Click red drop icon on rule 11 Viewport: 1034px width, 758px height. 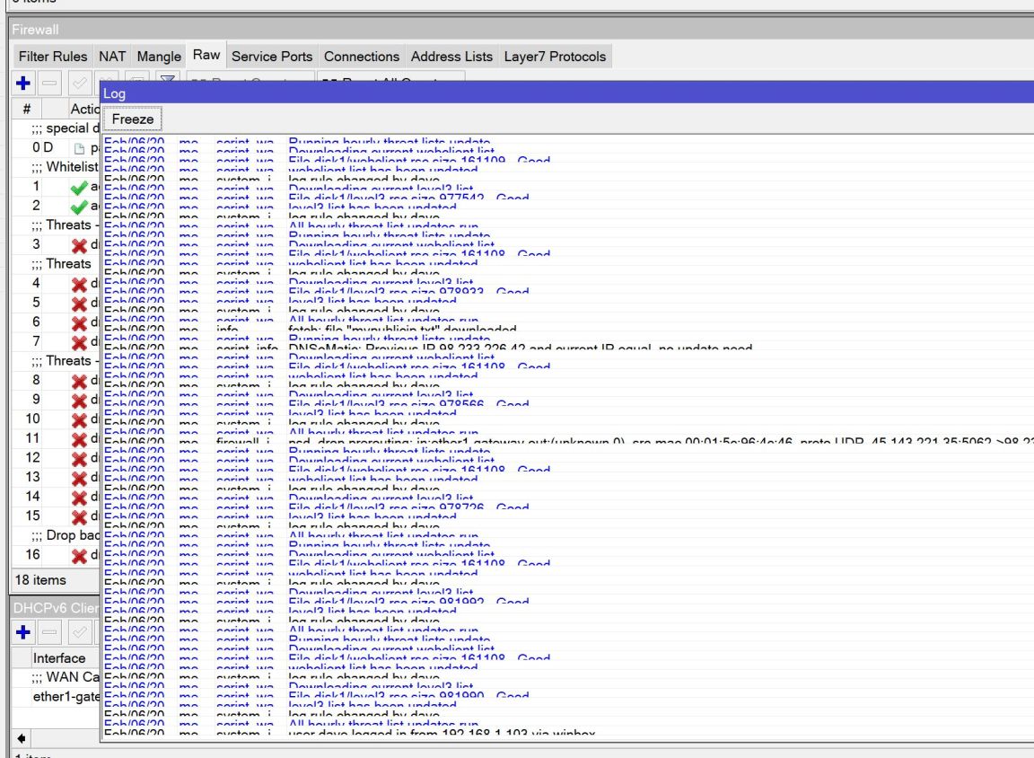[x=79, y=439]
